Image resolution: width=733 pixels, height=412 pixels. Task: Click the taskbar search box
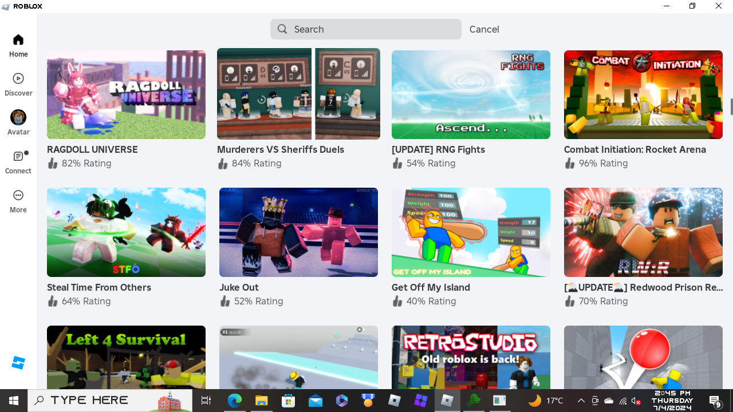coord(111,401)
